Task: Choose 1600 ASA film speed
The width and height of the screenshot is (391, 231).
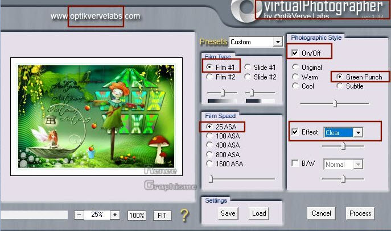Action: click(x=209, y=163)
